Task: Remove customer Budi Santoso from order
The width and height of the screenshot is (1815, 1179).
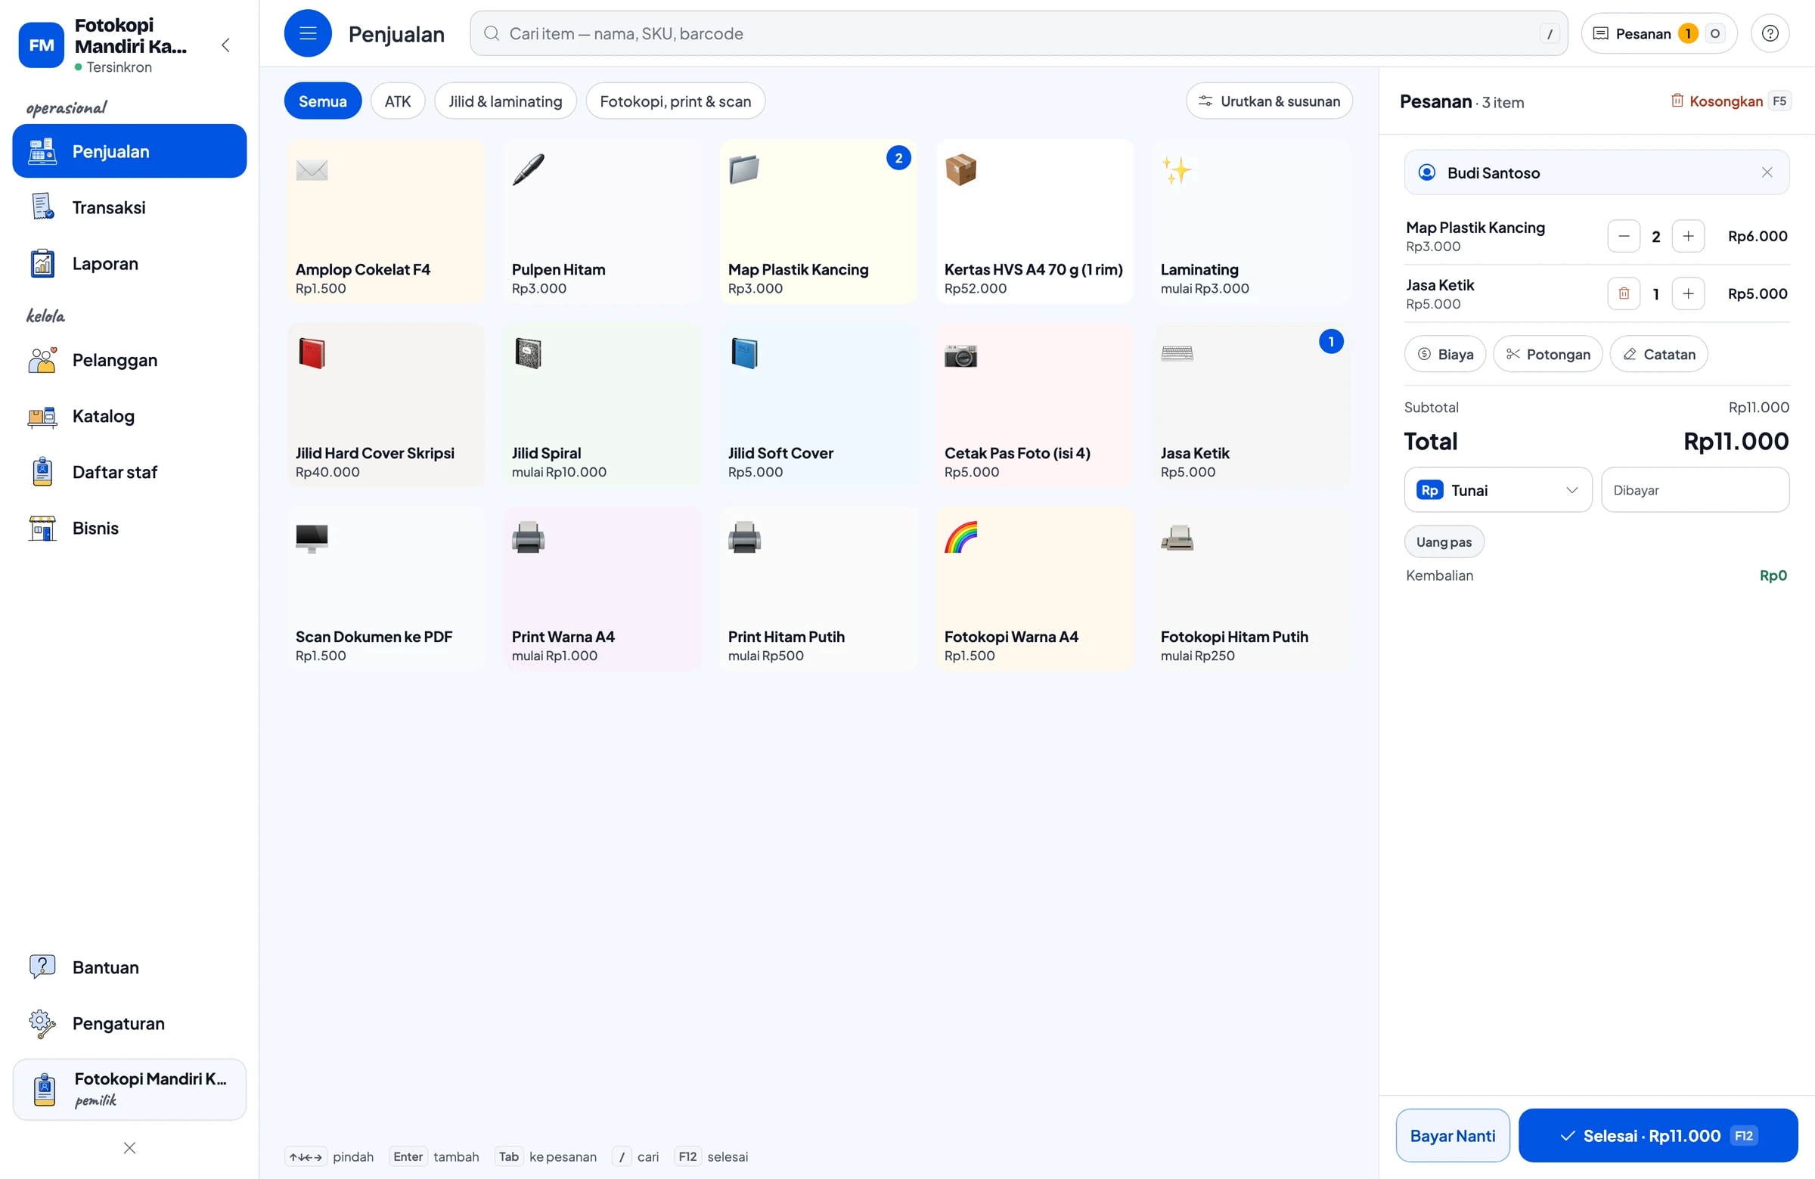Action: pyautogui.click(x=1767, y=172)
